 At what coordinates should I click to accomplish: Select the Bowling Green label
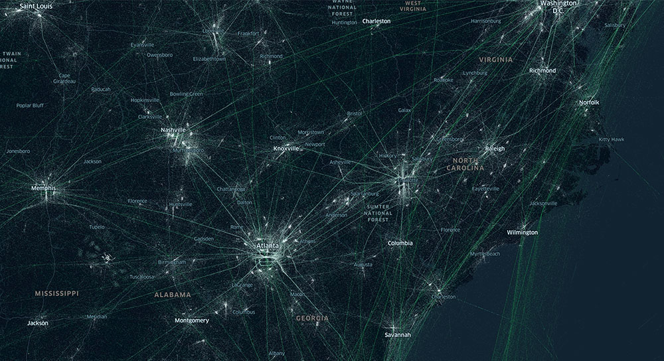click(187, 94)
